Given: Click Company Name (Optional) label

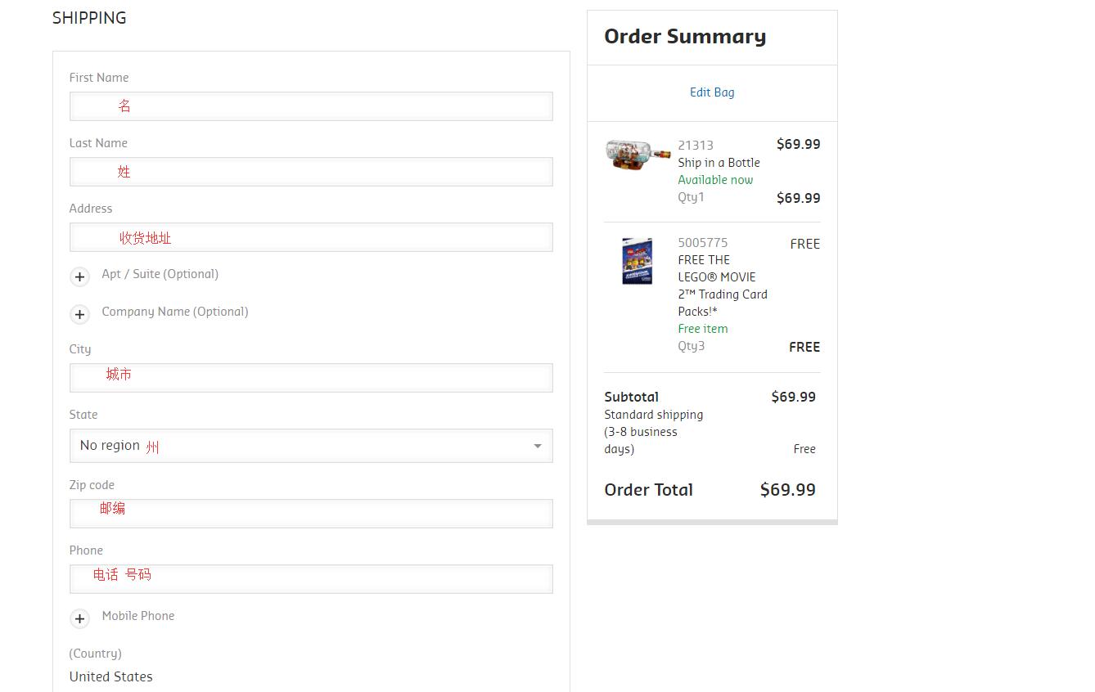Looking at the screenshot, I should pos(174,312).
